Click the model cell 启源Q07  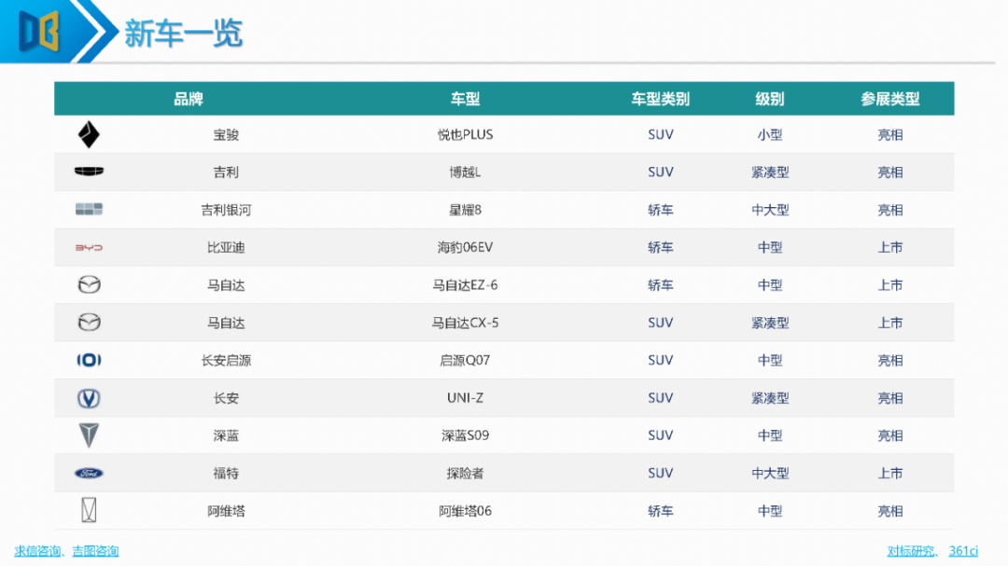click(465, 361)
